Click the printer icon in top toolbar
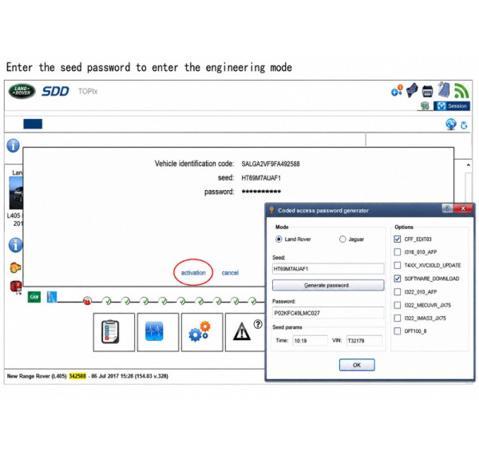This screenshot has height=455, width=479. pyautogui.click(x=427, y=91)
